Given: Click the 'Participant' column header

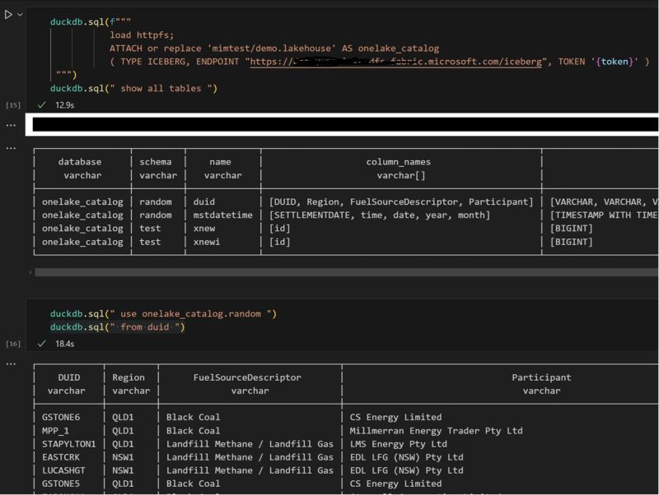Looking at the screenshot, I should coord(541,377).
